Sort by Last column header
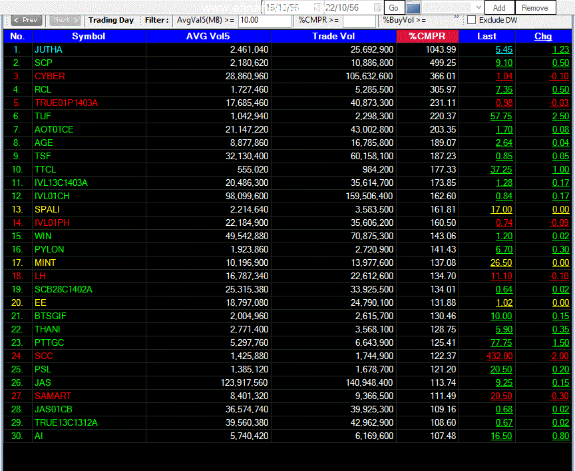Image resolution: width=575 pixels, height=471 pixels. [486, 37]
